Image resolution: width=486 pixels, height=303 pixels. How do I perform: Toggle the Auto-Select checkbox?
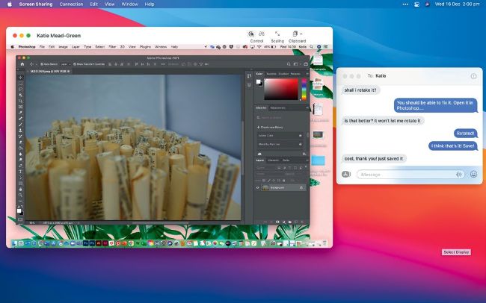point(43,64)
